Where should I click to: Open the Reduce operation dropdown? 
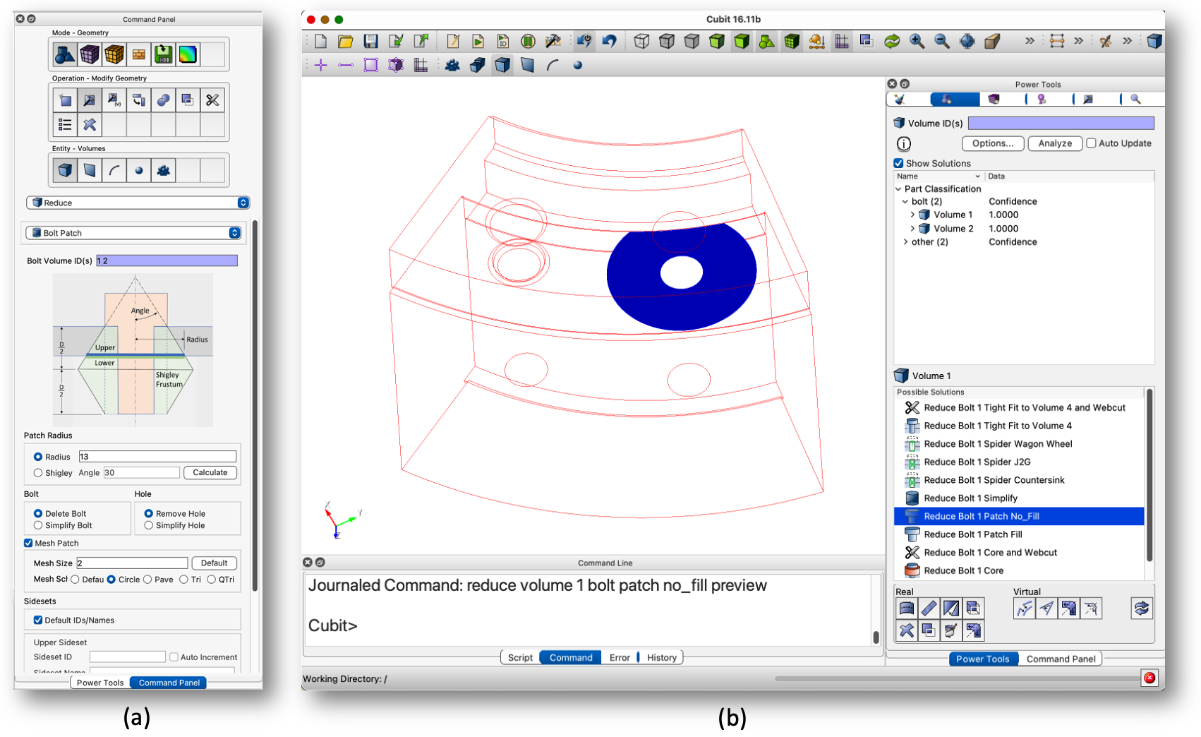pos(138,203)
